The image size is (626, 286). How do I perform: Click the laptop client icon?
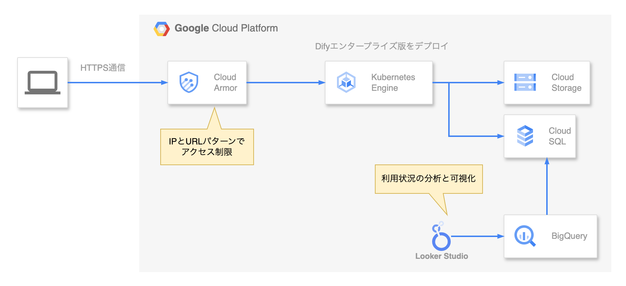click(x=43, y=83)
